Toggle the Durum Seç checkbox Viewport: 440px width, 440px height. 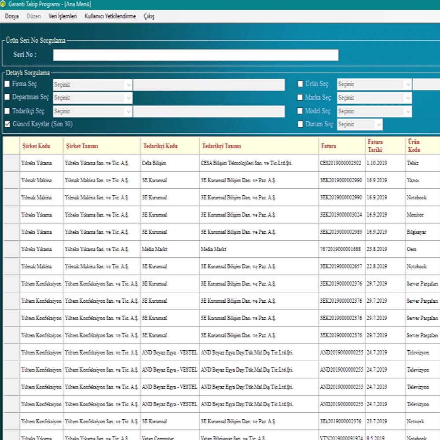point(300,125)
